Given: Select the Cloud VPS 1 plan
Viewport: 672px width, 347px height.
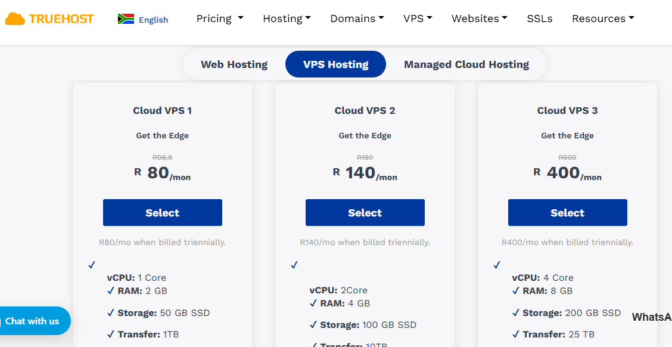Looking at the screenshot, I should pos(163,212).
